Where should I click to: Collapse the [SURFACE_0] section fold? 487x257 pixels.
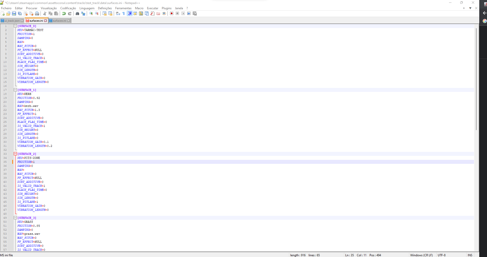(x=15, y=26)
